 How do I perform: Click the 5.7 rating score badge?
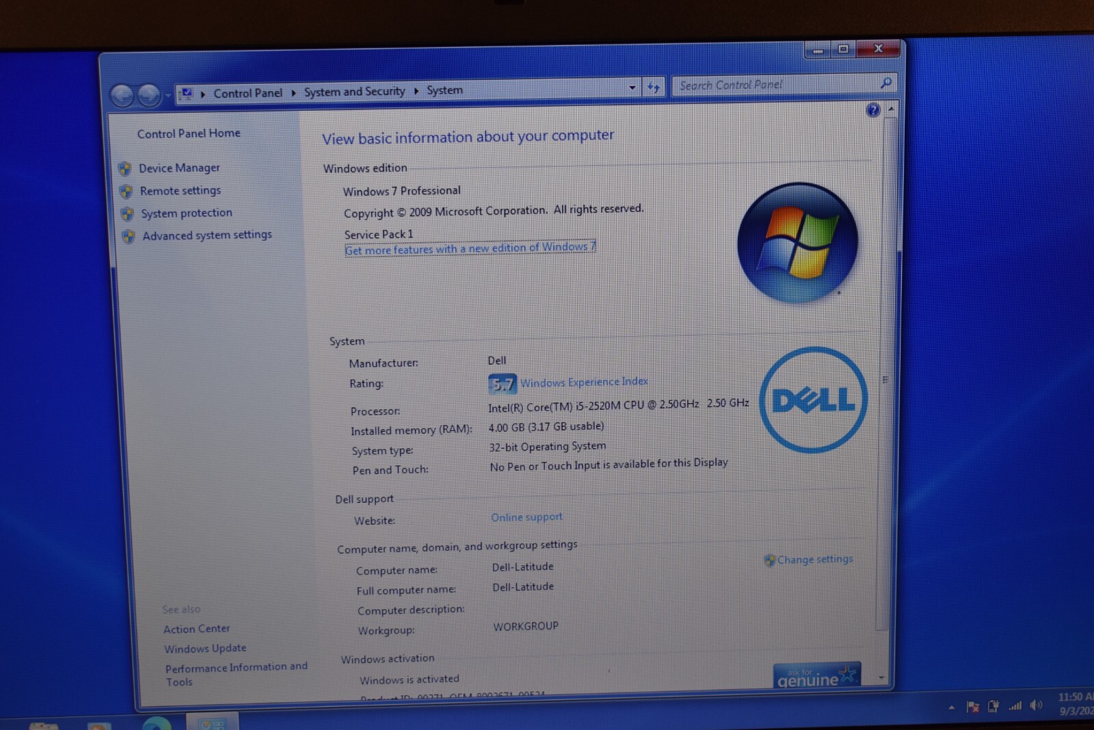502,384
